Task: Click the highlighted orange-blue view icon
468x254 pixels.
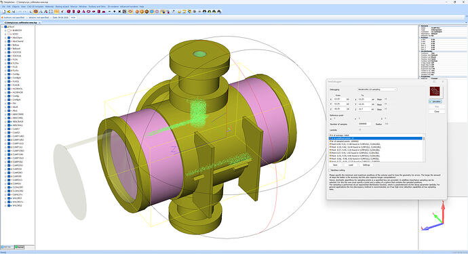Action: [35, 12]
